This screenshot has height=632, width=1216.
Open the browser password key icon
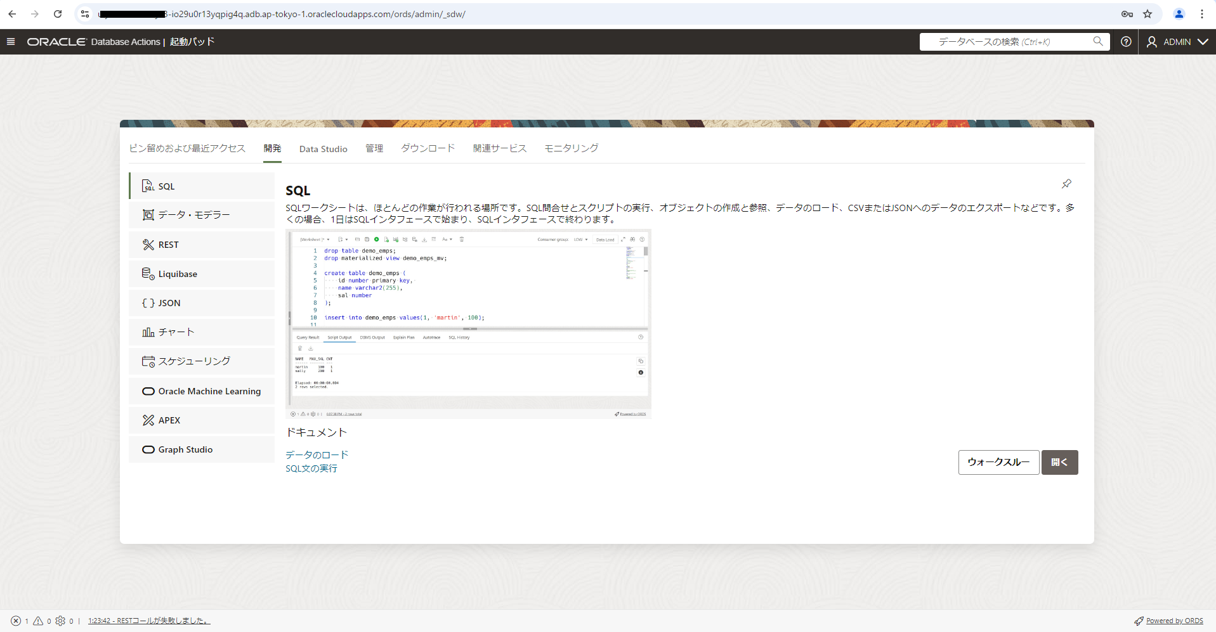[1127, 14]
